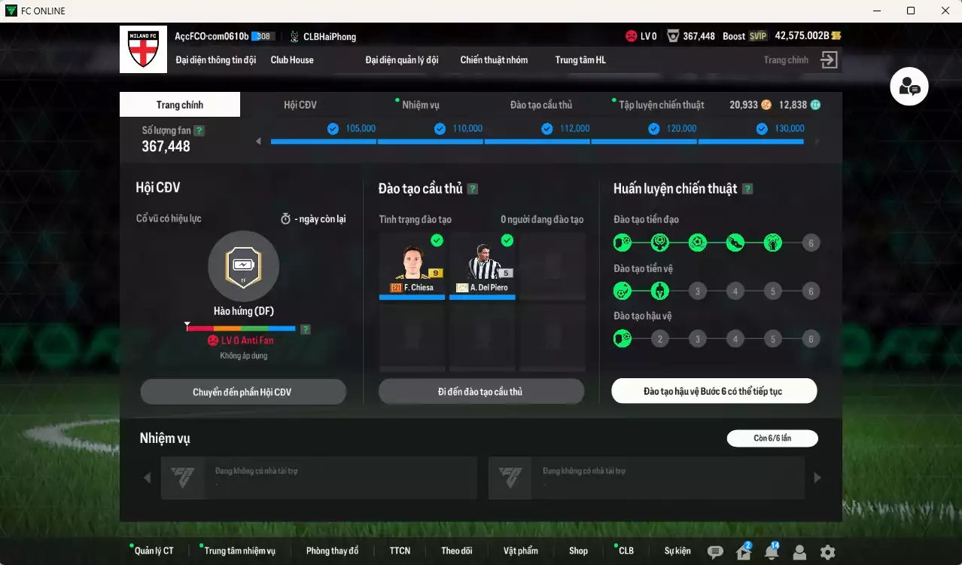This screenshot has width=962, height=565.
Task: Click the settings gear icon
Action: (826, 552)
